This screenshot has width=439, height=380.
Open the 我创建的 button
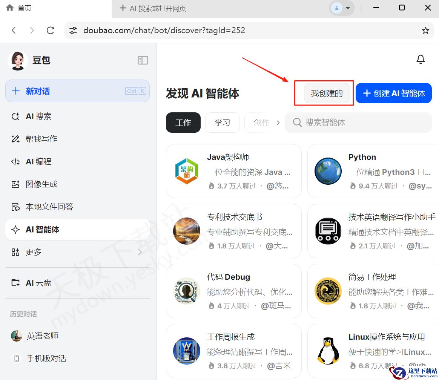coord(327,93)
